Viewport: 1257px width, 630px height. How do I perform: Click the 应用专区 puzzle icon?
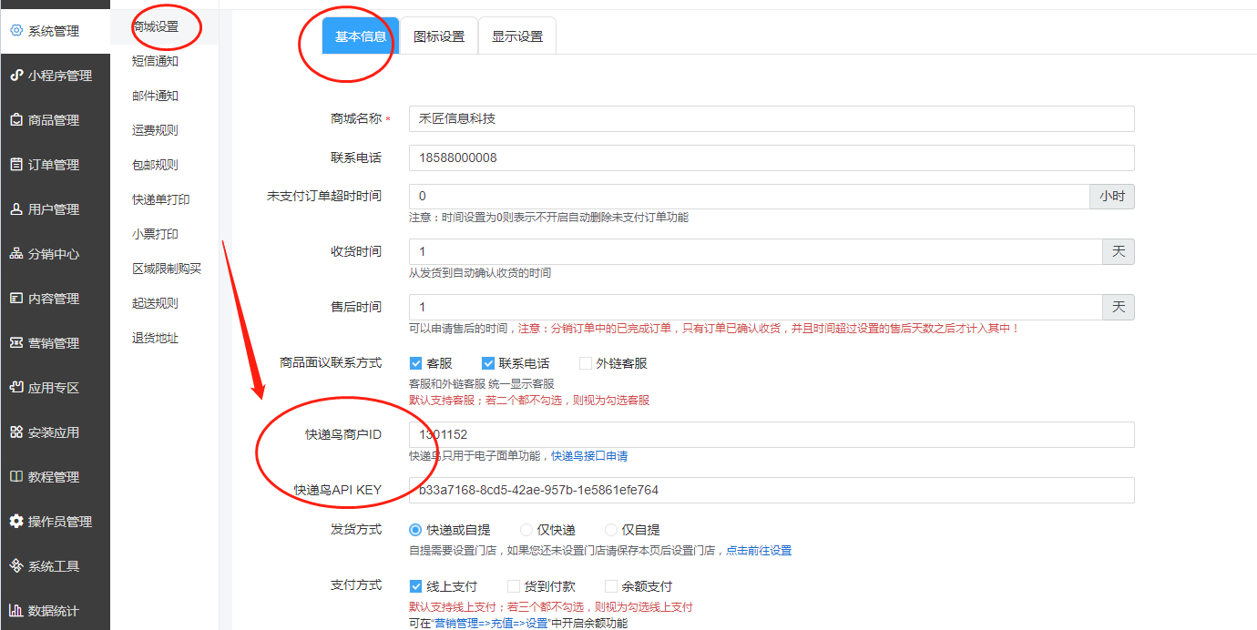click(16, 388)
